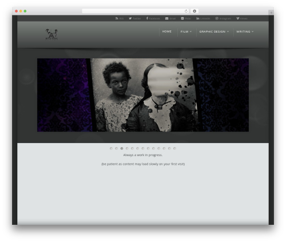Go to the HOME menu item
This screenshot has height=242, width=286.
pos(167,31)
